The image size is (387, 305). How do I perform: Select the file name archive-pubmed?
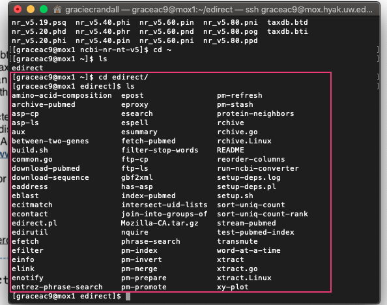(44, 104)
